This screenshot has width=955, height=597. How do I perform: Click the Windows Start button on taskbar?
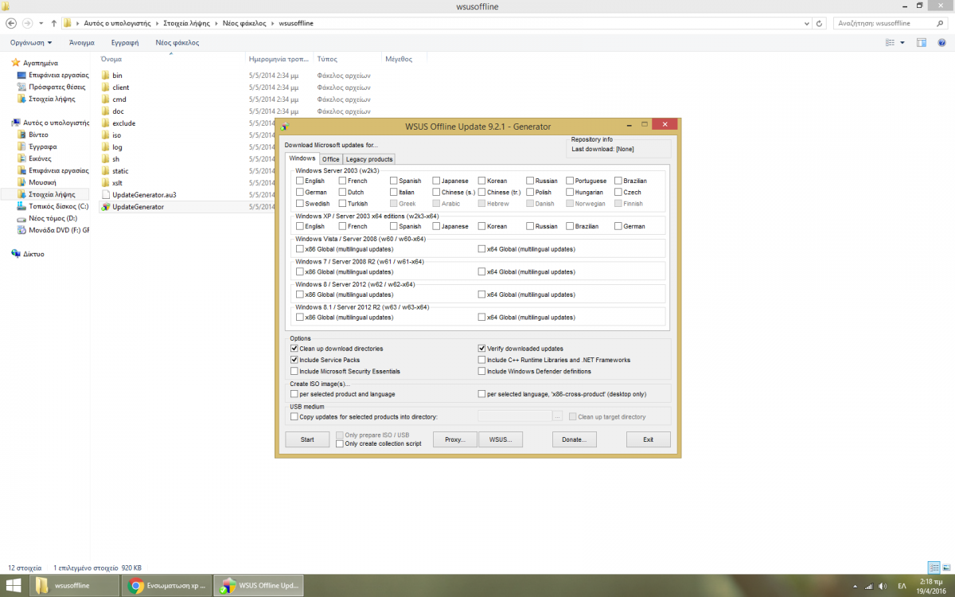coord(14,586)
